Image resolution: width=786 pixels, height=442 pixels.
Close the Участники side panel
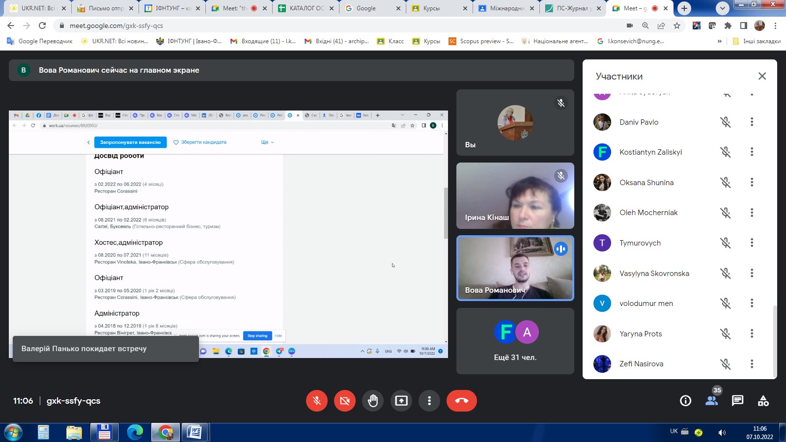click(x=762, y=76)
